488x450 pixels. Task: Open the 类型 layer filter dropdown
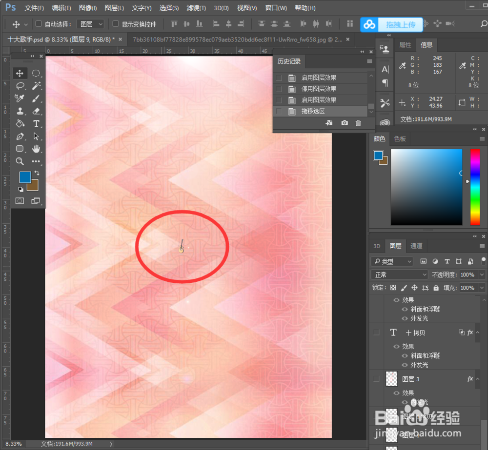click(x=392, y=261)
